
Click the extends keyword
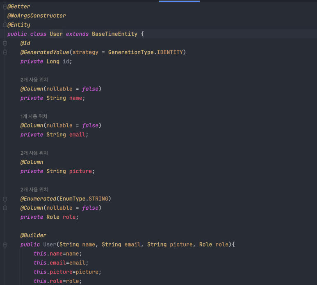pyautogui.click(x=77, y=34)
